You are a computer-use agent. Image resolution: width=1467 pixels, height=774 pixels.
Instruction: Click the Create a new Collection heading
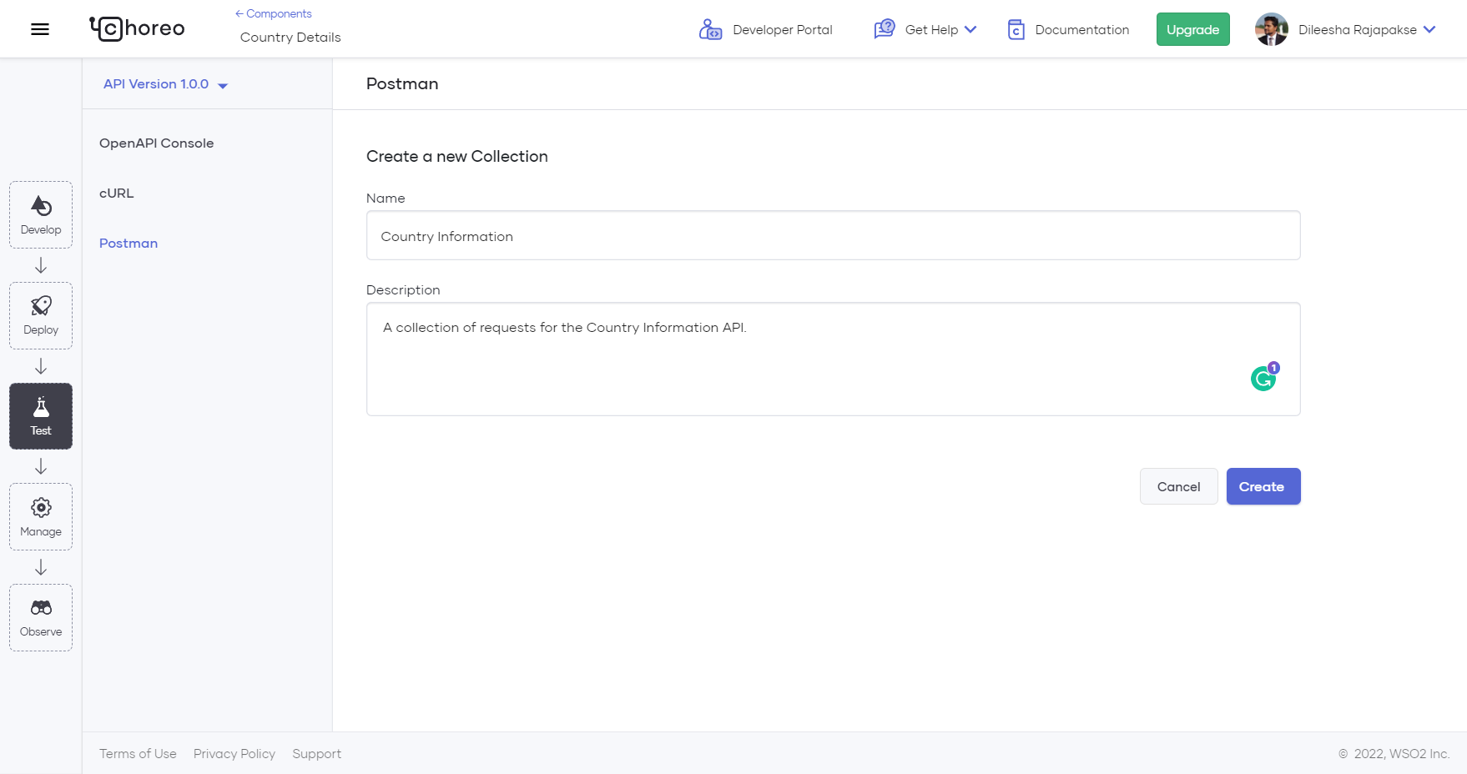coord(457,157)
